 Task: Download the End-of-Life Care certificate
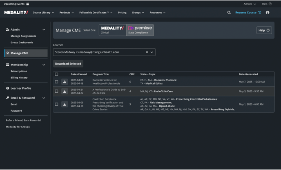65,91
